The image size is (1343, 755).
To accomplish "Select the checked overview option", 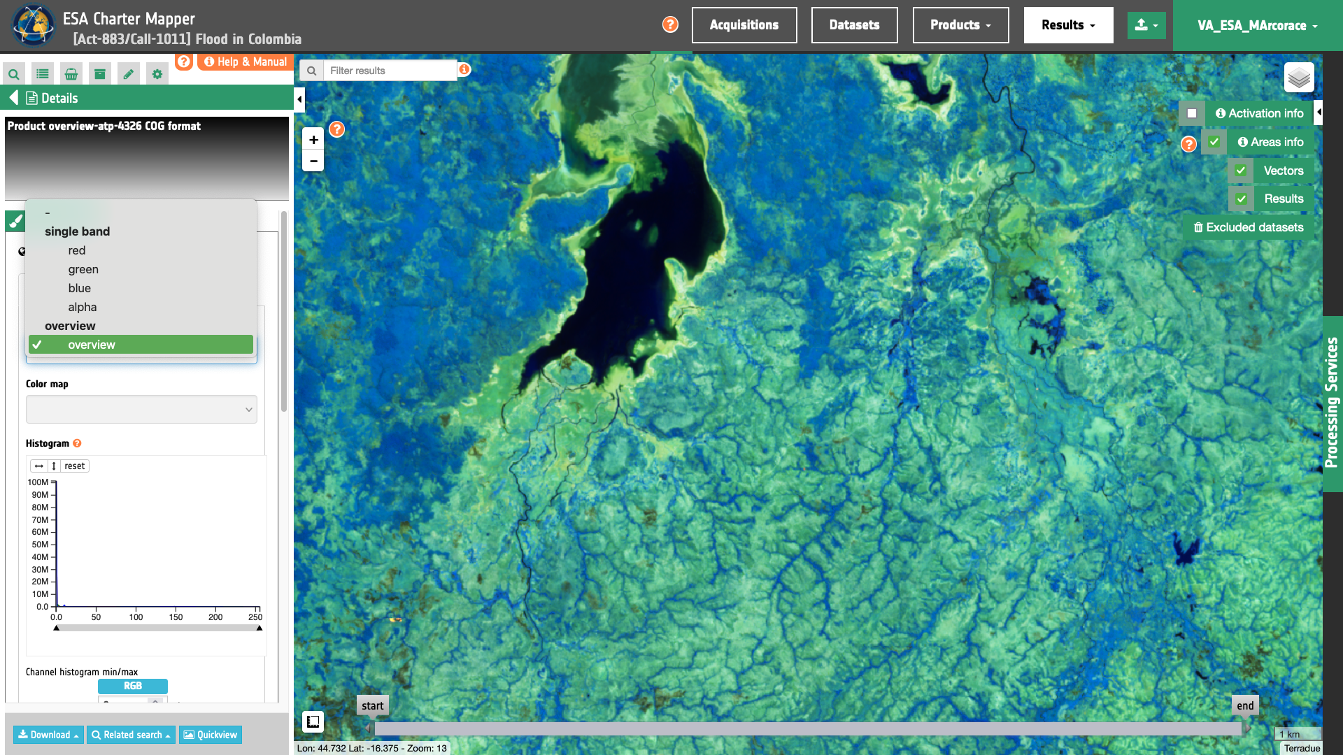I will click(x=141, y=345).
